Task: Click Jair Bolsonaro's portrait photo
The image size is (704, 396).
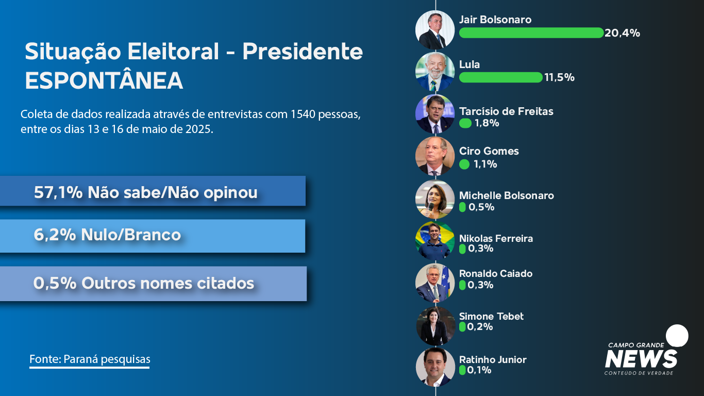Action: tap(435, 30)
